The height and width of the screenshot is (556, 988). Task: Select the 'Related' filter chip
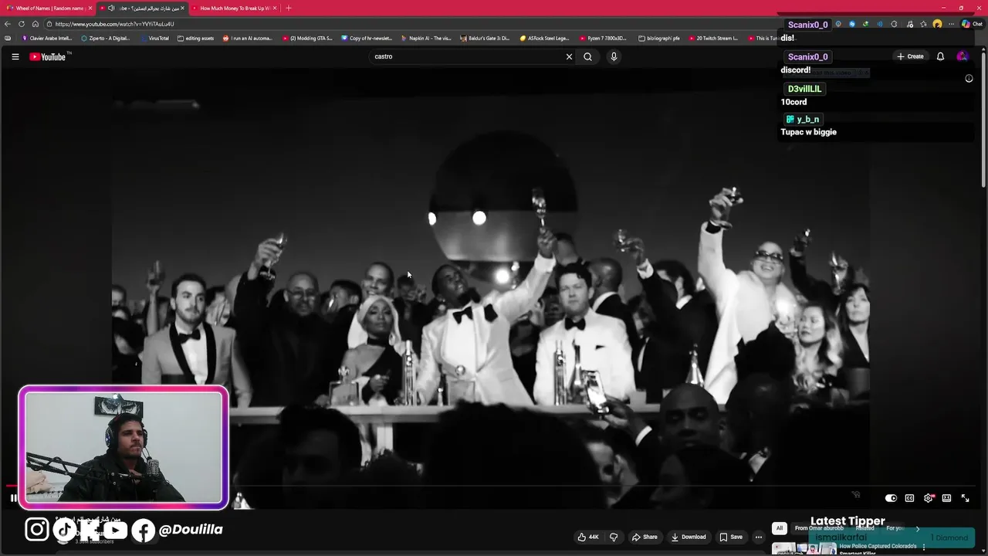pyautogui.click(x=864, y=528)
